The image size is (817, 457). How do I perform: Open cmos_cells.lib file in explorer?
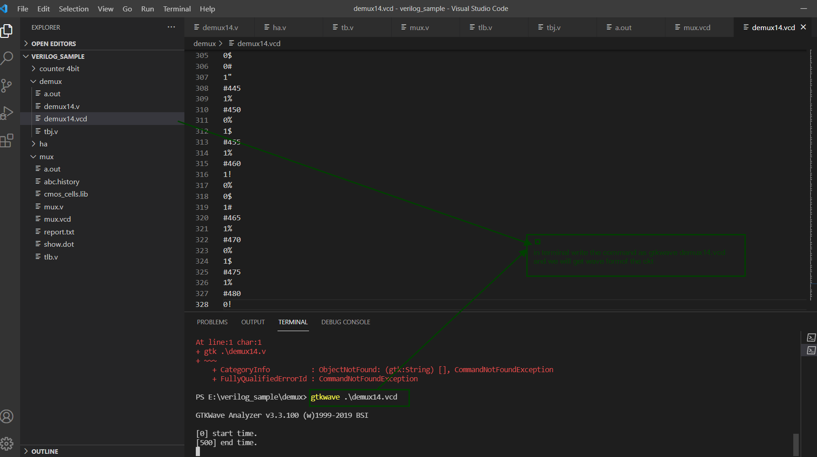(x=102, y=194)
